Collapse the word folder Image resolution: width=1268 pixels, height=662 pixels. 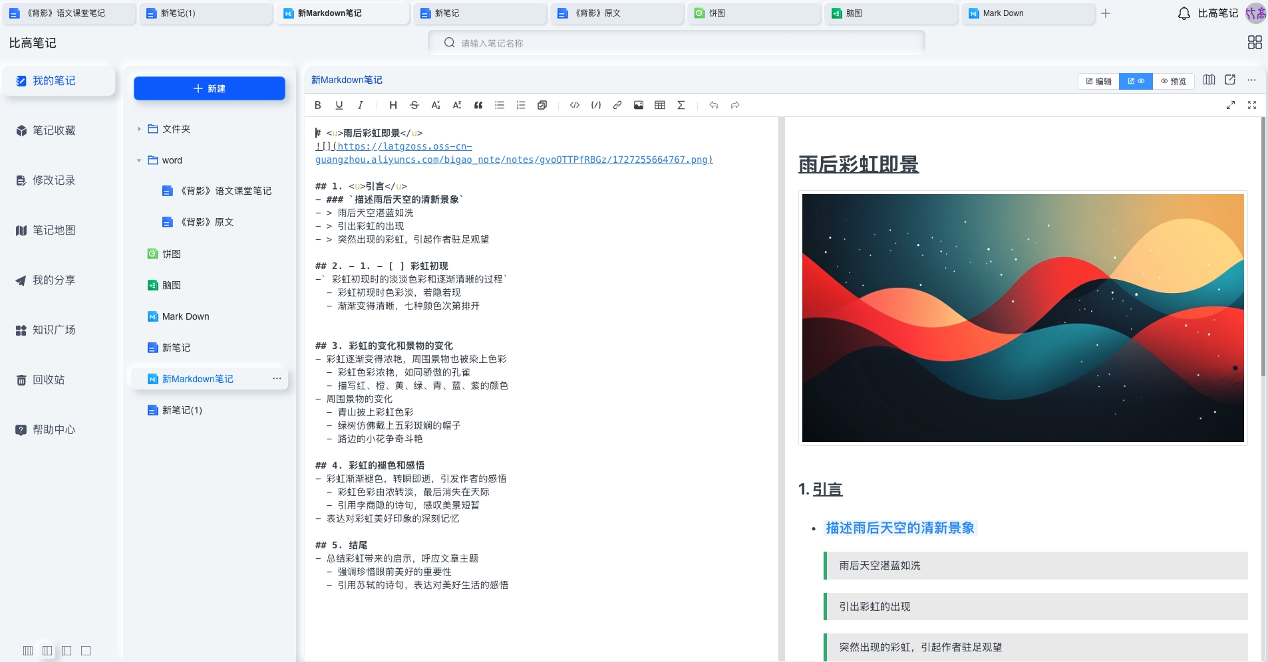click(139, 160)
